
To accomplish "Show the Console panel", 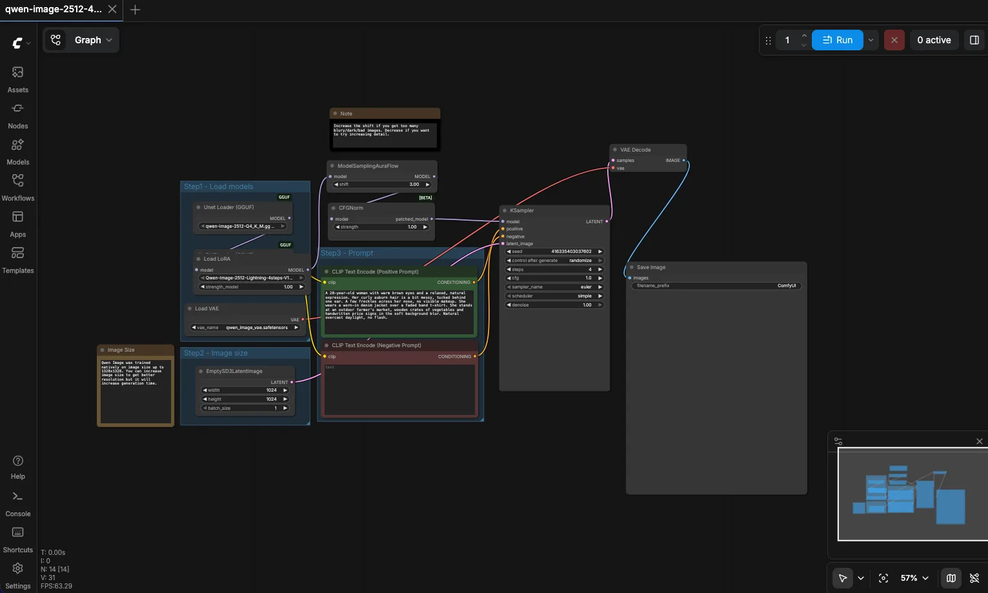I will (18, 503).
